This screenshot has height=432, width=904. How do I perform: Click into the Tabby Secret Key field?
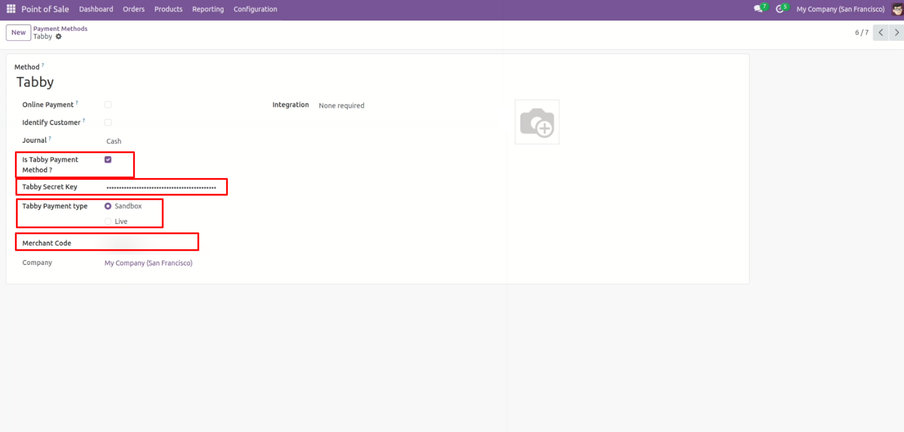[x=161, y=187]
